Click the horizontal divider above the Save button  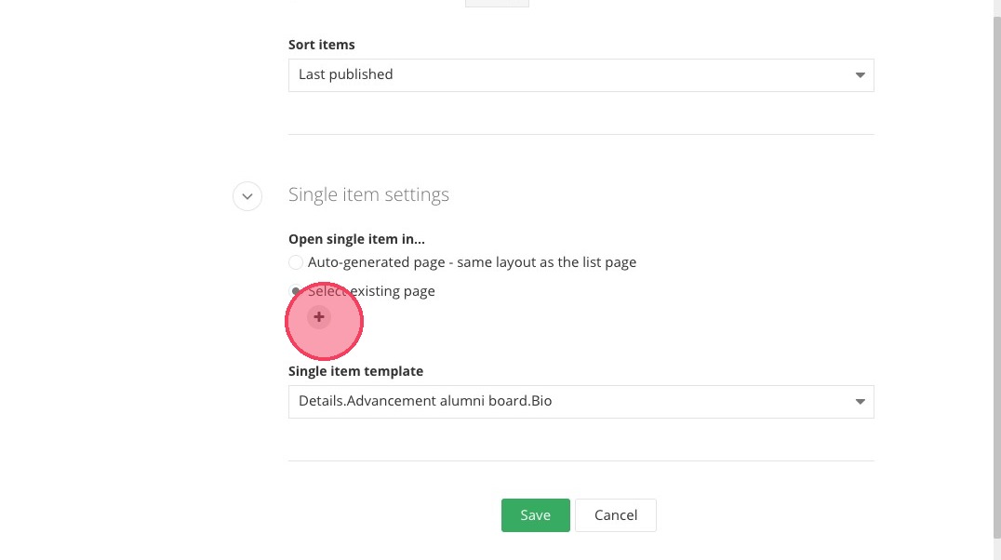click(x=581, y=460)
